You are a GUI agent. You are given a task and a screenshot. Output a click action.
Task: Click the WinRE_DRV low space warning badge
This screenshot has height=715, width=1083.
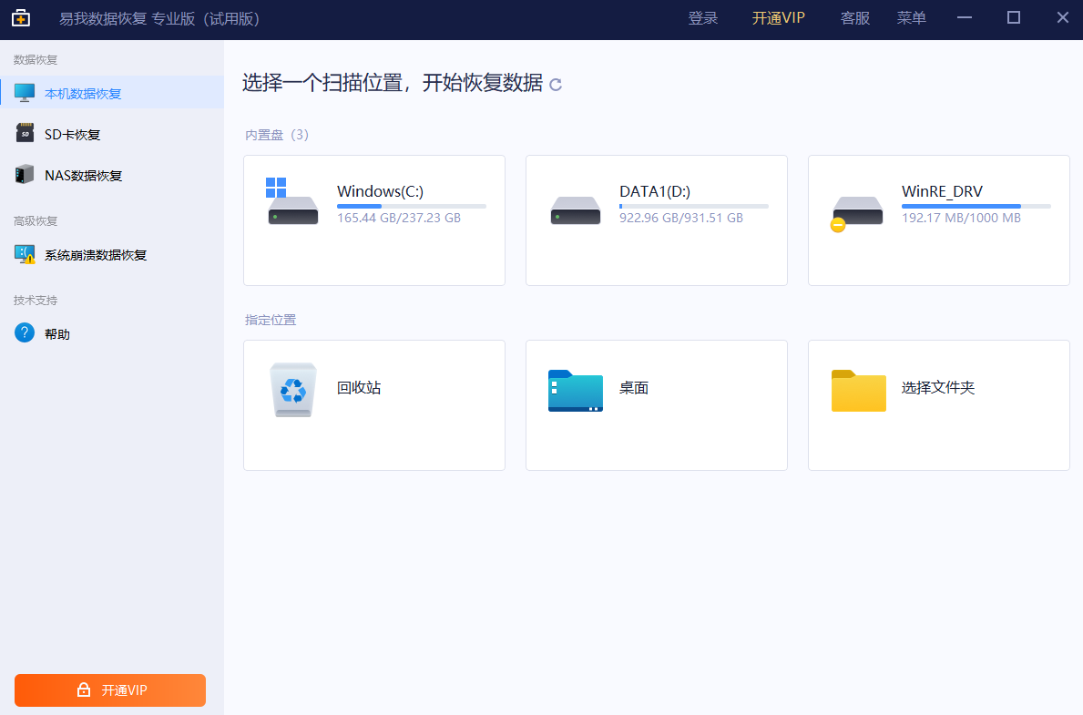point(837,225)
